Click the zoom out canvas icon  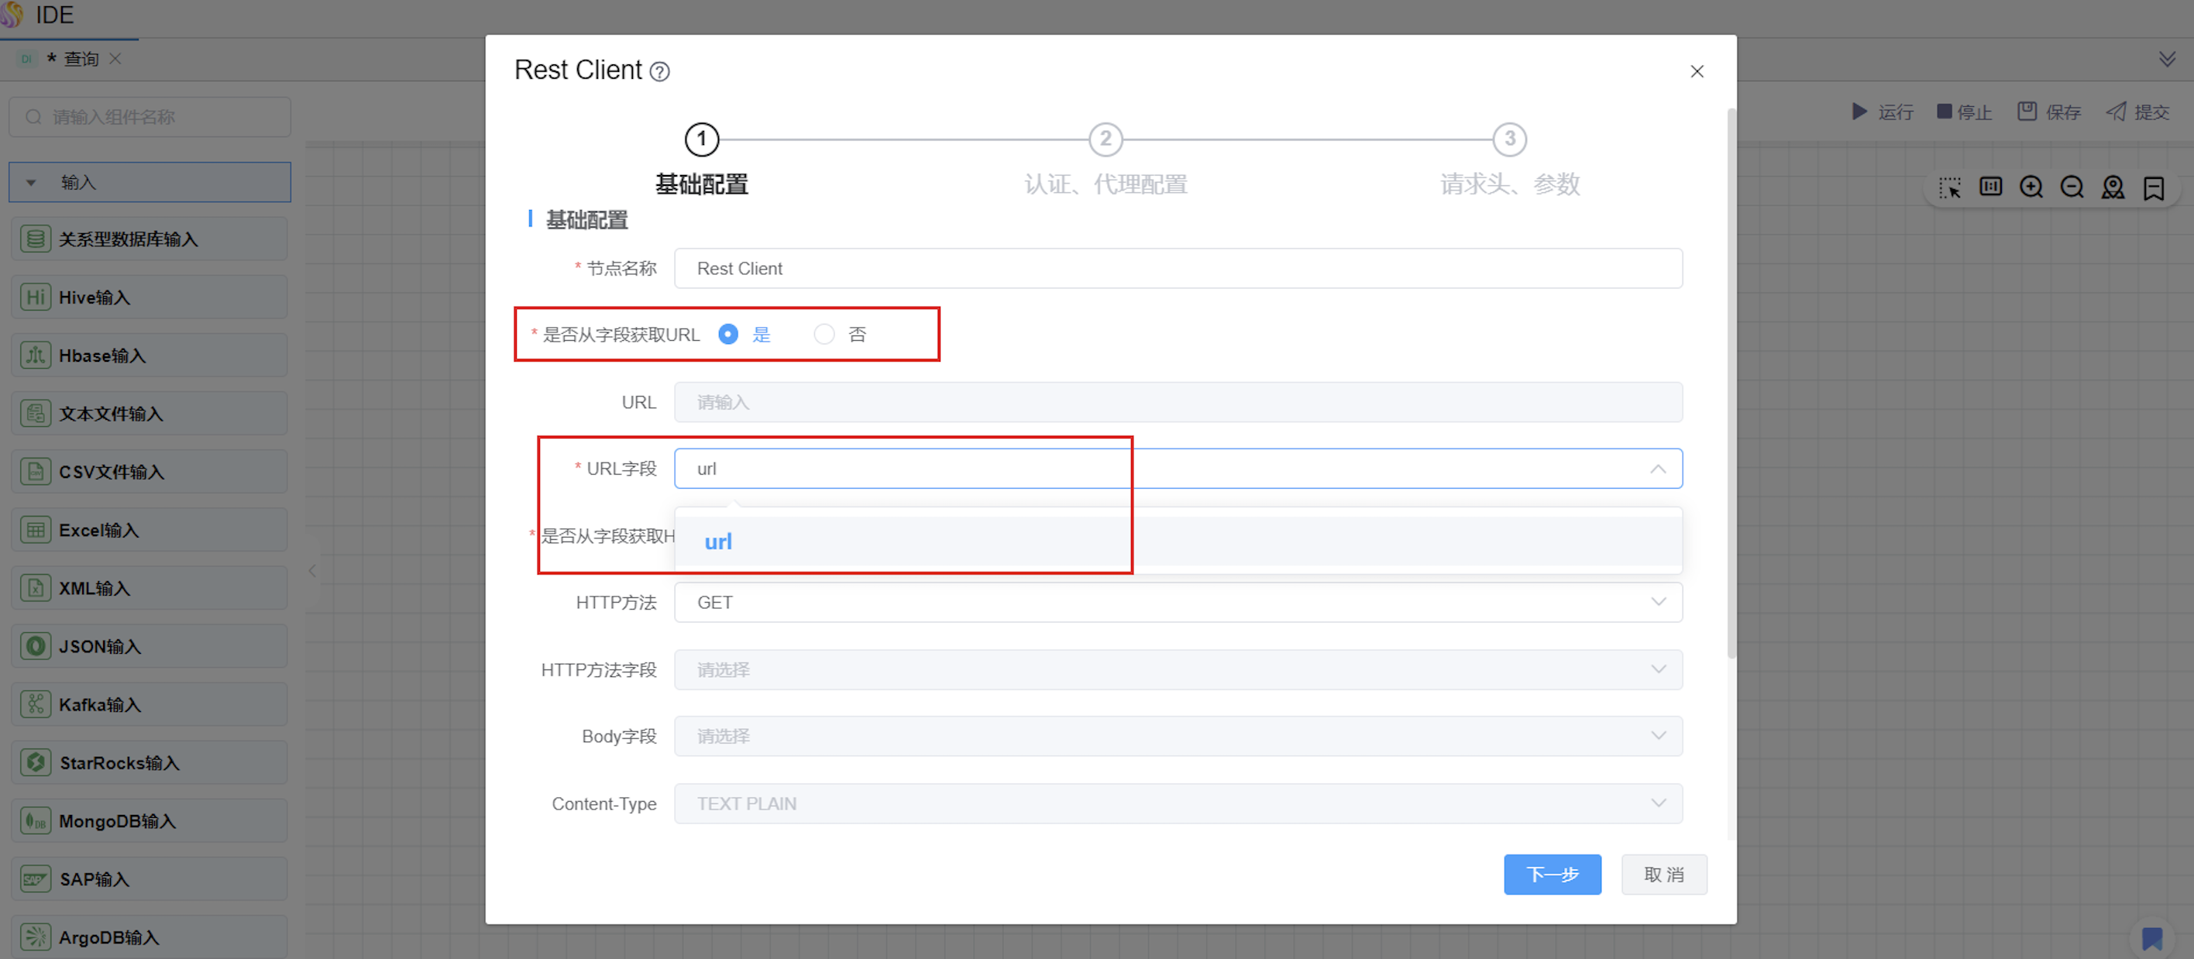click(2072, 187)
